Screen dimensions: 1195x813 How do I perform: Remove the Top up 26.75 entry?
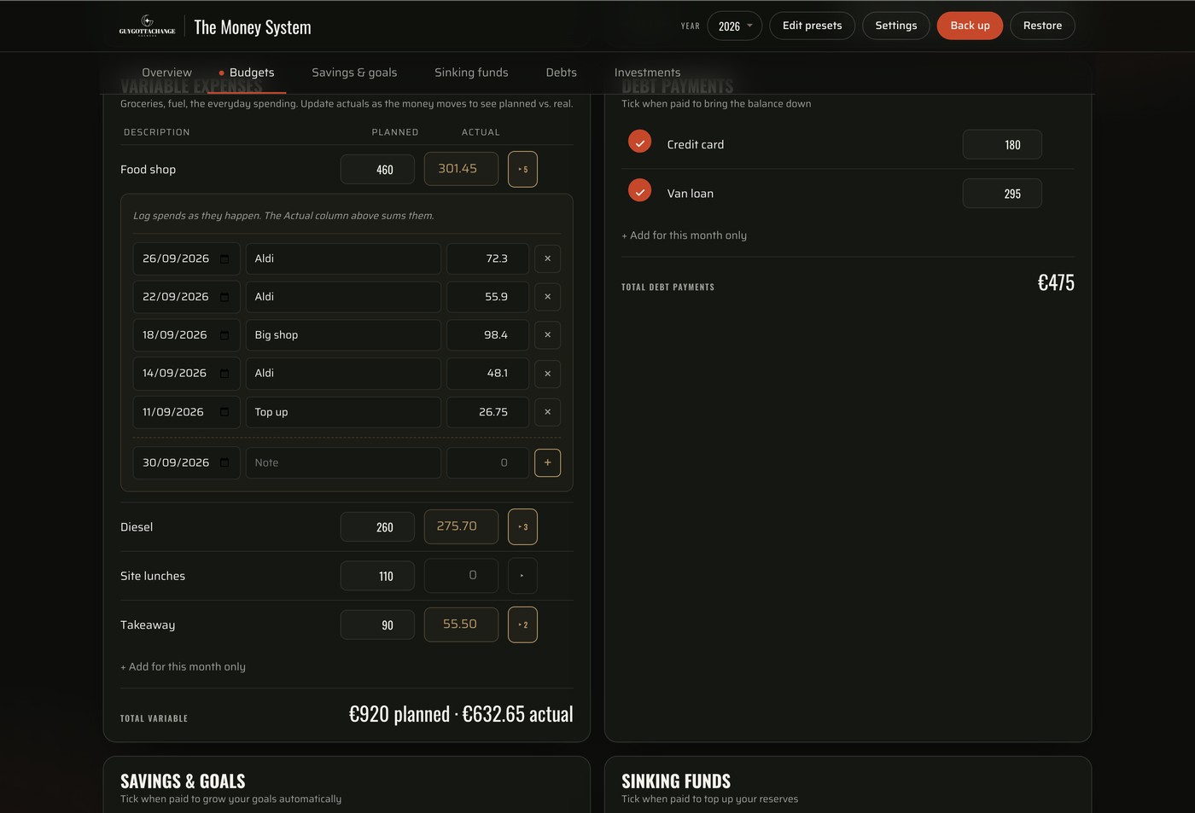point(547,412)
